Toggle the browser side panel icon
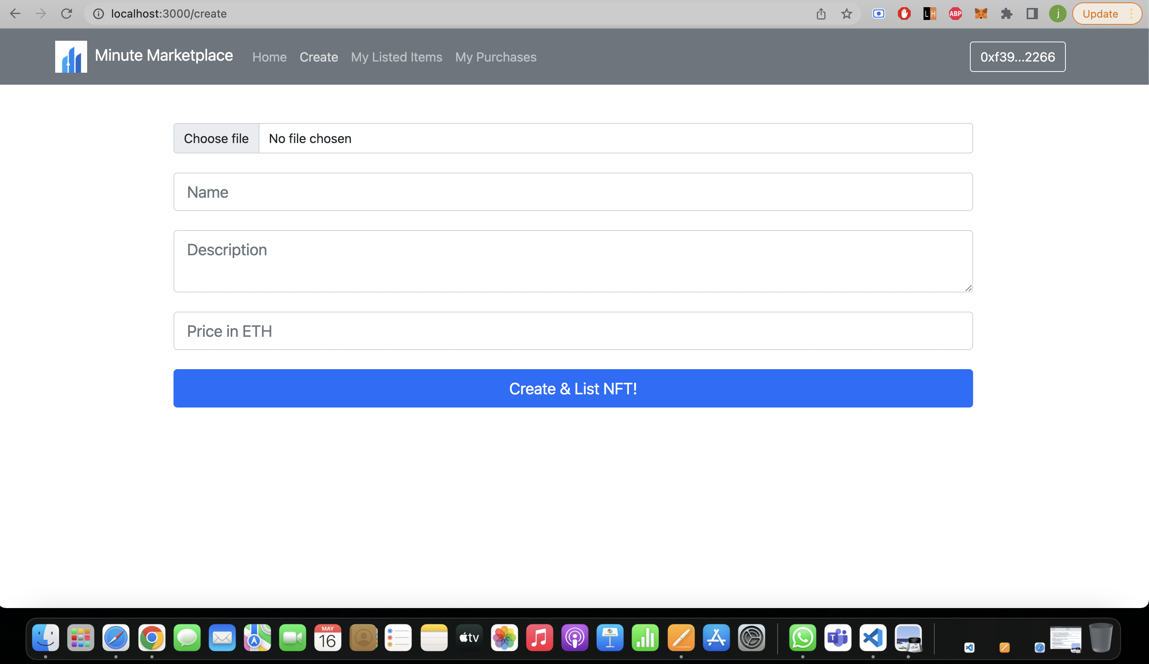The height and width of the screenshot is (664, 1149). click(x=1032, y=14)
